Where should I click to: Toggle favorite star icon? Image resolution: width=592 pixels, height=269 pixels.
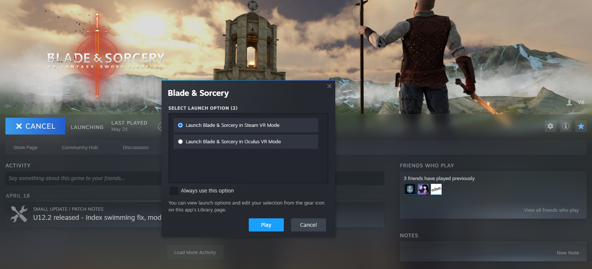(x=581, y=126)
